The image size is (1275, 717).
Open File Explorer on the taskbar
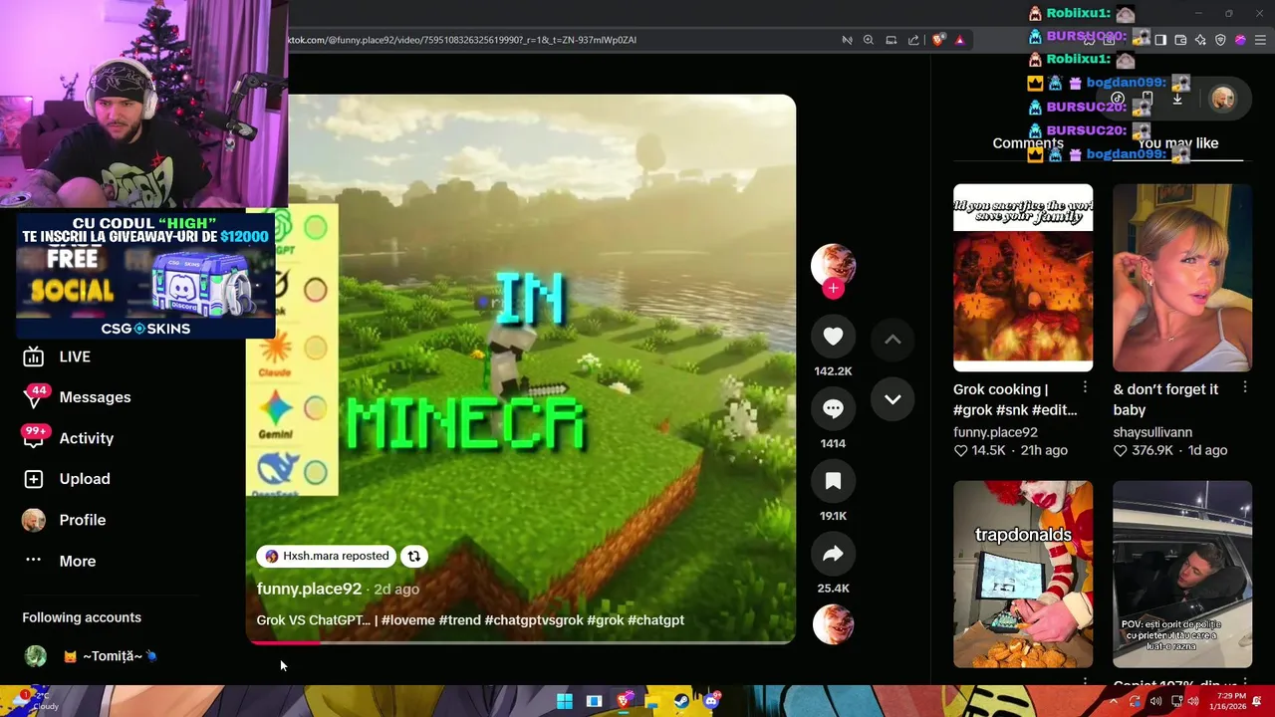coord(652,701)
